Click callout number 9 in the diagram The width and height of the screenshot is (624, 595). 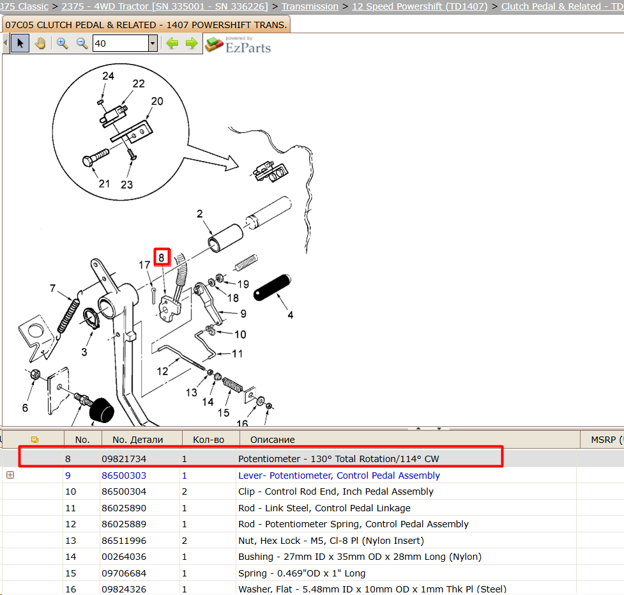tap(243, 314)
